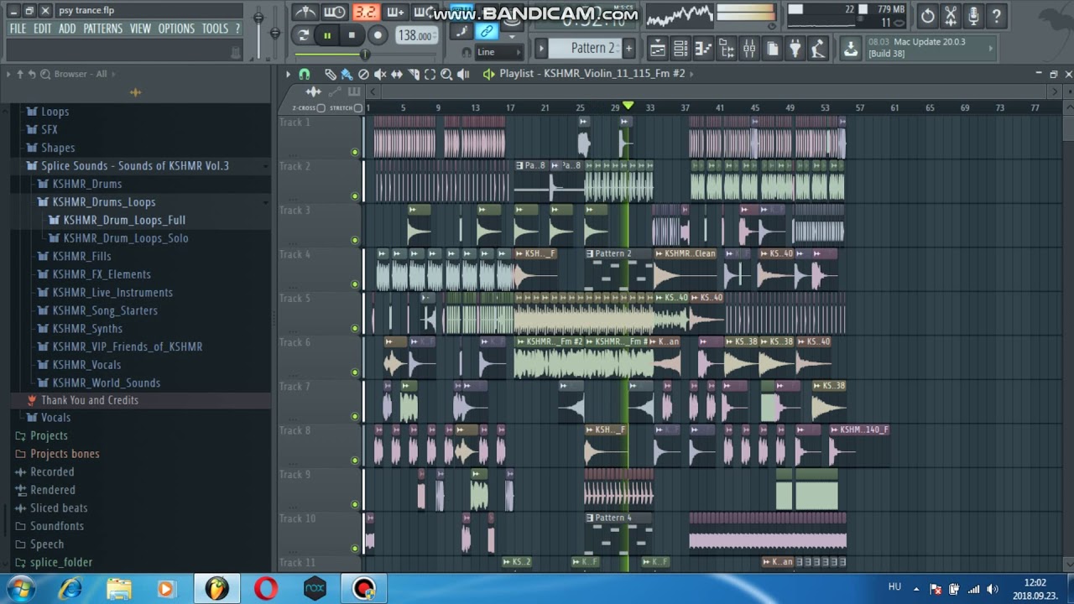Open the plugin picker plug icon
The image size is (1074, 604).
coord(795,49)
